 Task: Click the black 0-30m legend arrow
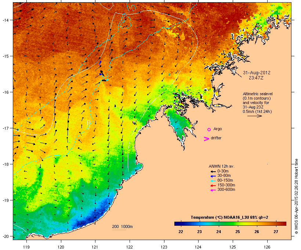[x=213, y=172]
